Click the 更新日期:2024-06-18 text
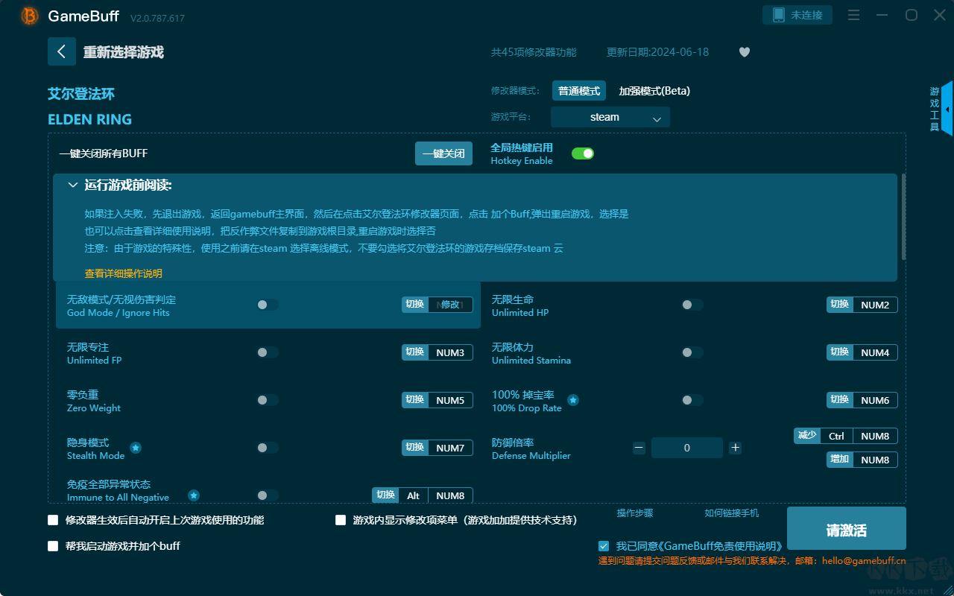954x596 pixels. click(658, 52)
